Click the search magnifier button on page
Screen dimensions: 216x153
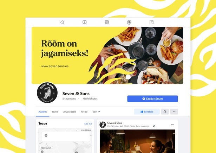click(x=165, y=111)
